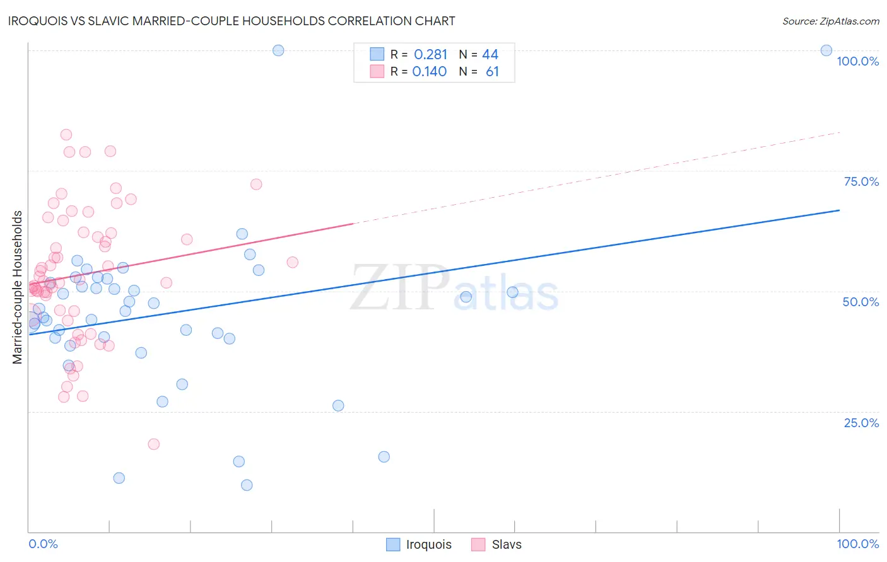The image size is (887, 562).
Task: Click the highest pink data point
Action: [x=66, y=135]
